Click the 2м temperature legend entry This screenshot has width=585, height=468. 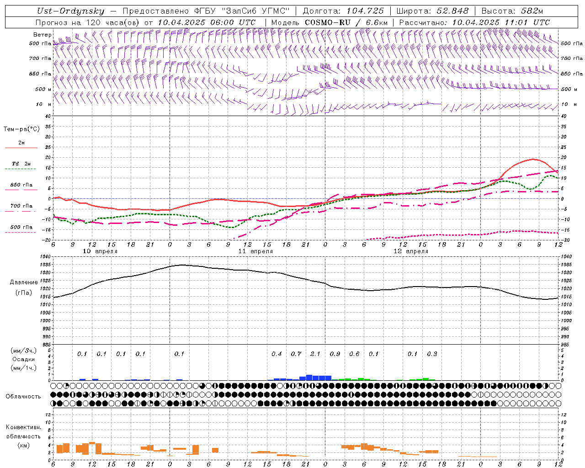[21, 143]
